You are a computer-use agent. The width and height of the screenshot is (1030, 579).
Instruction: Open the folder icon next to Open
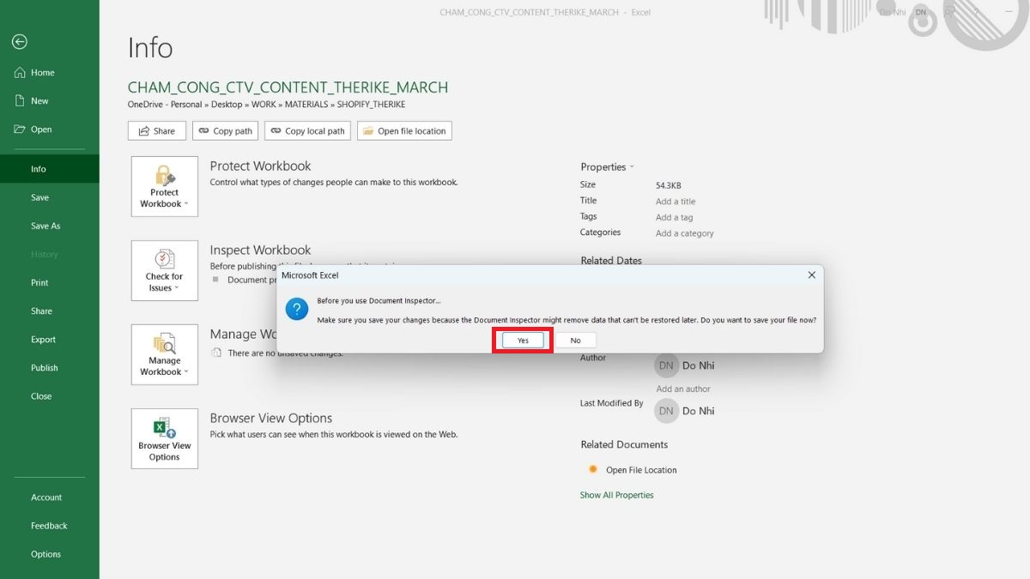click(19, 130)
